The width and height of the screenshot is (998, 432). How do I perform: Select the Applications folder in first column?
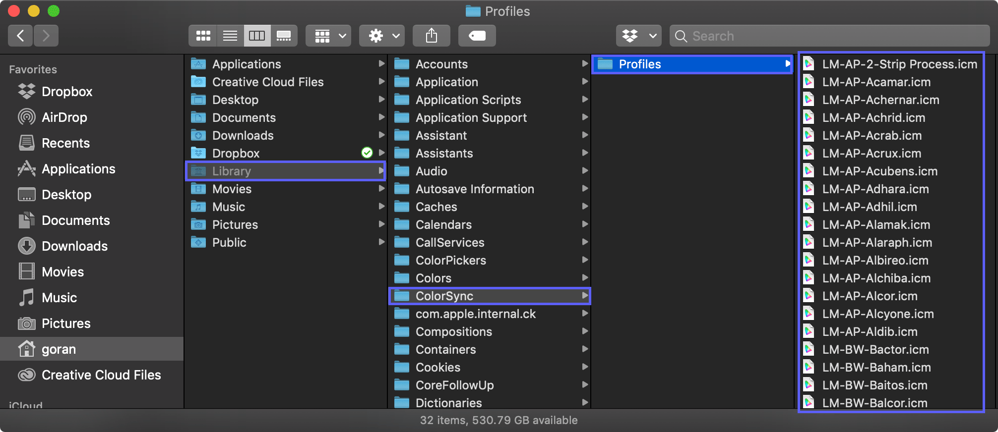[x=286, y=64]
